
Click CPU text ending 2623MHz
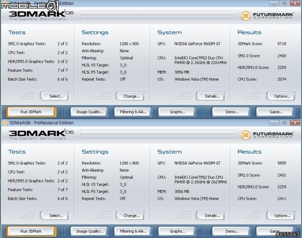201,180
